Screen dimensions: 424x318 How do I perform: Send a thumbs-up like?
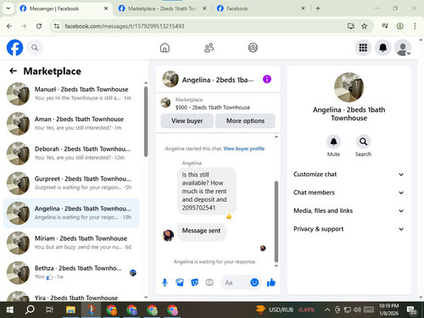[271, 282]
